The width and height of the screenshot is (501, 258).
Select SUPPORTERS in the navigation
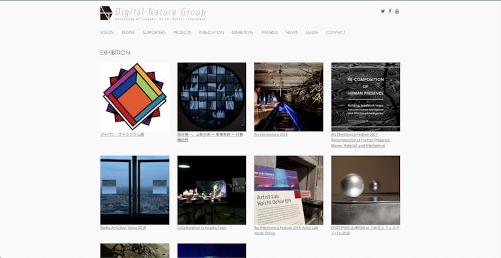(x=154, y=32)
